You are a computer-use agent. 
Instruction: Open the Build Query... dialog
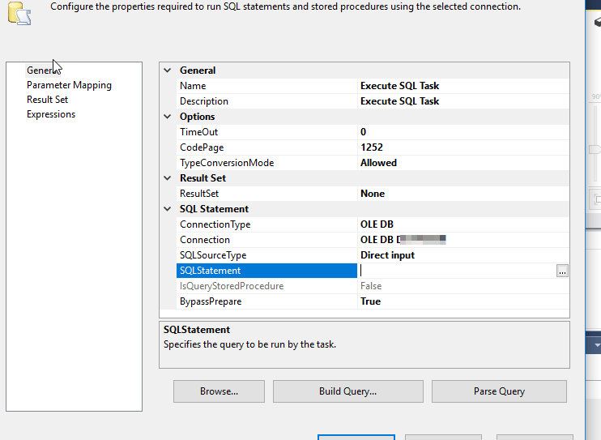(348, 391)
